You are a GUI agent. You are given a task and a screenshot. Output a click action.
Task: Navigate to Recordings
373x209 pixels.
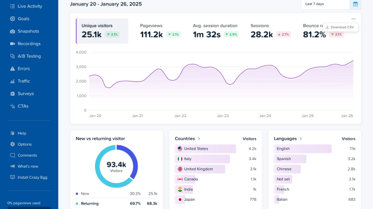[x=29, y=43]
